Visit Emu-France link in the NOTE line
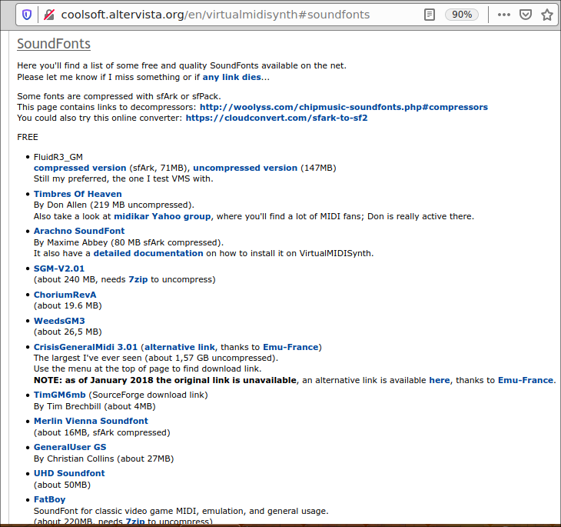 [x=526, y=380]
